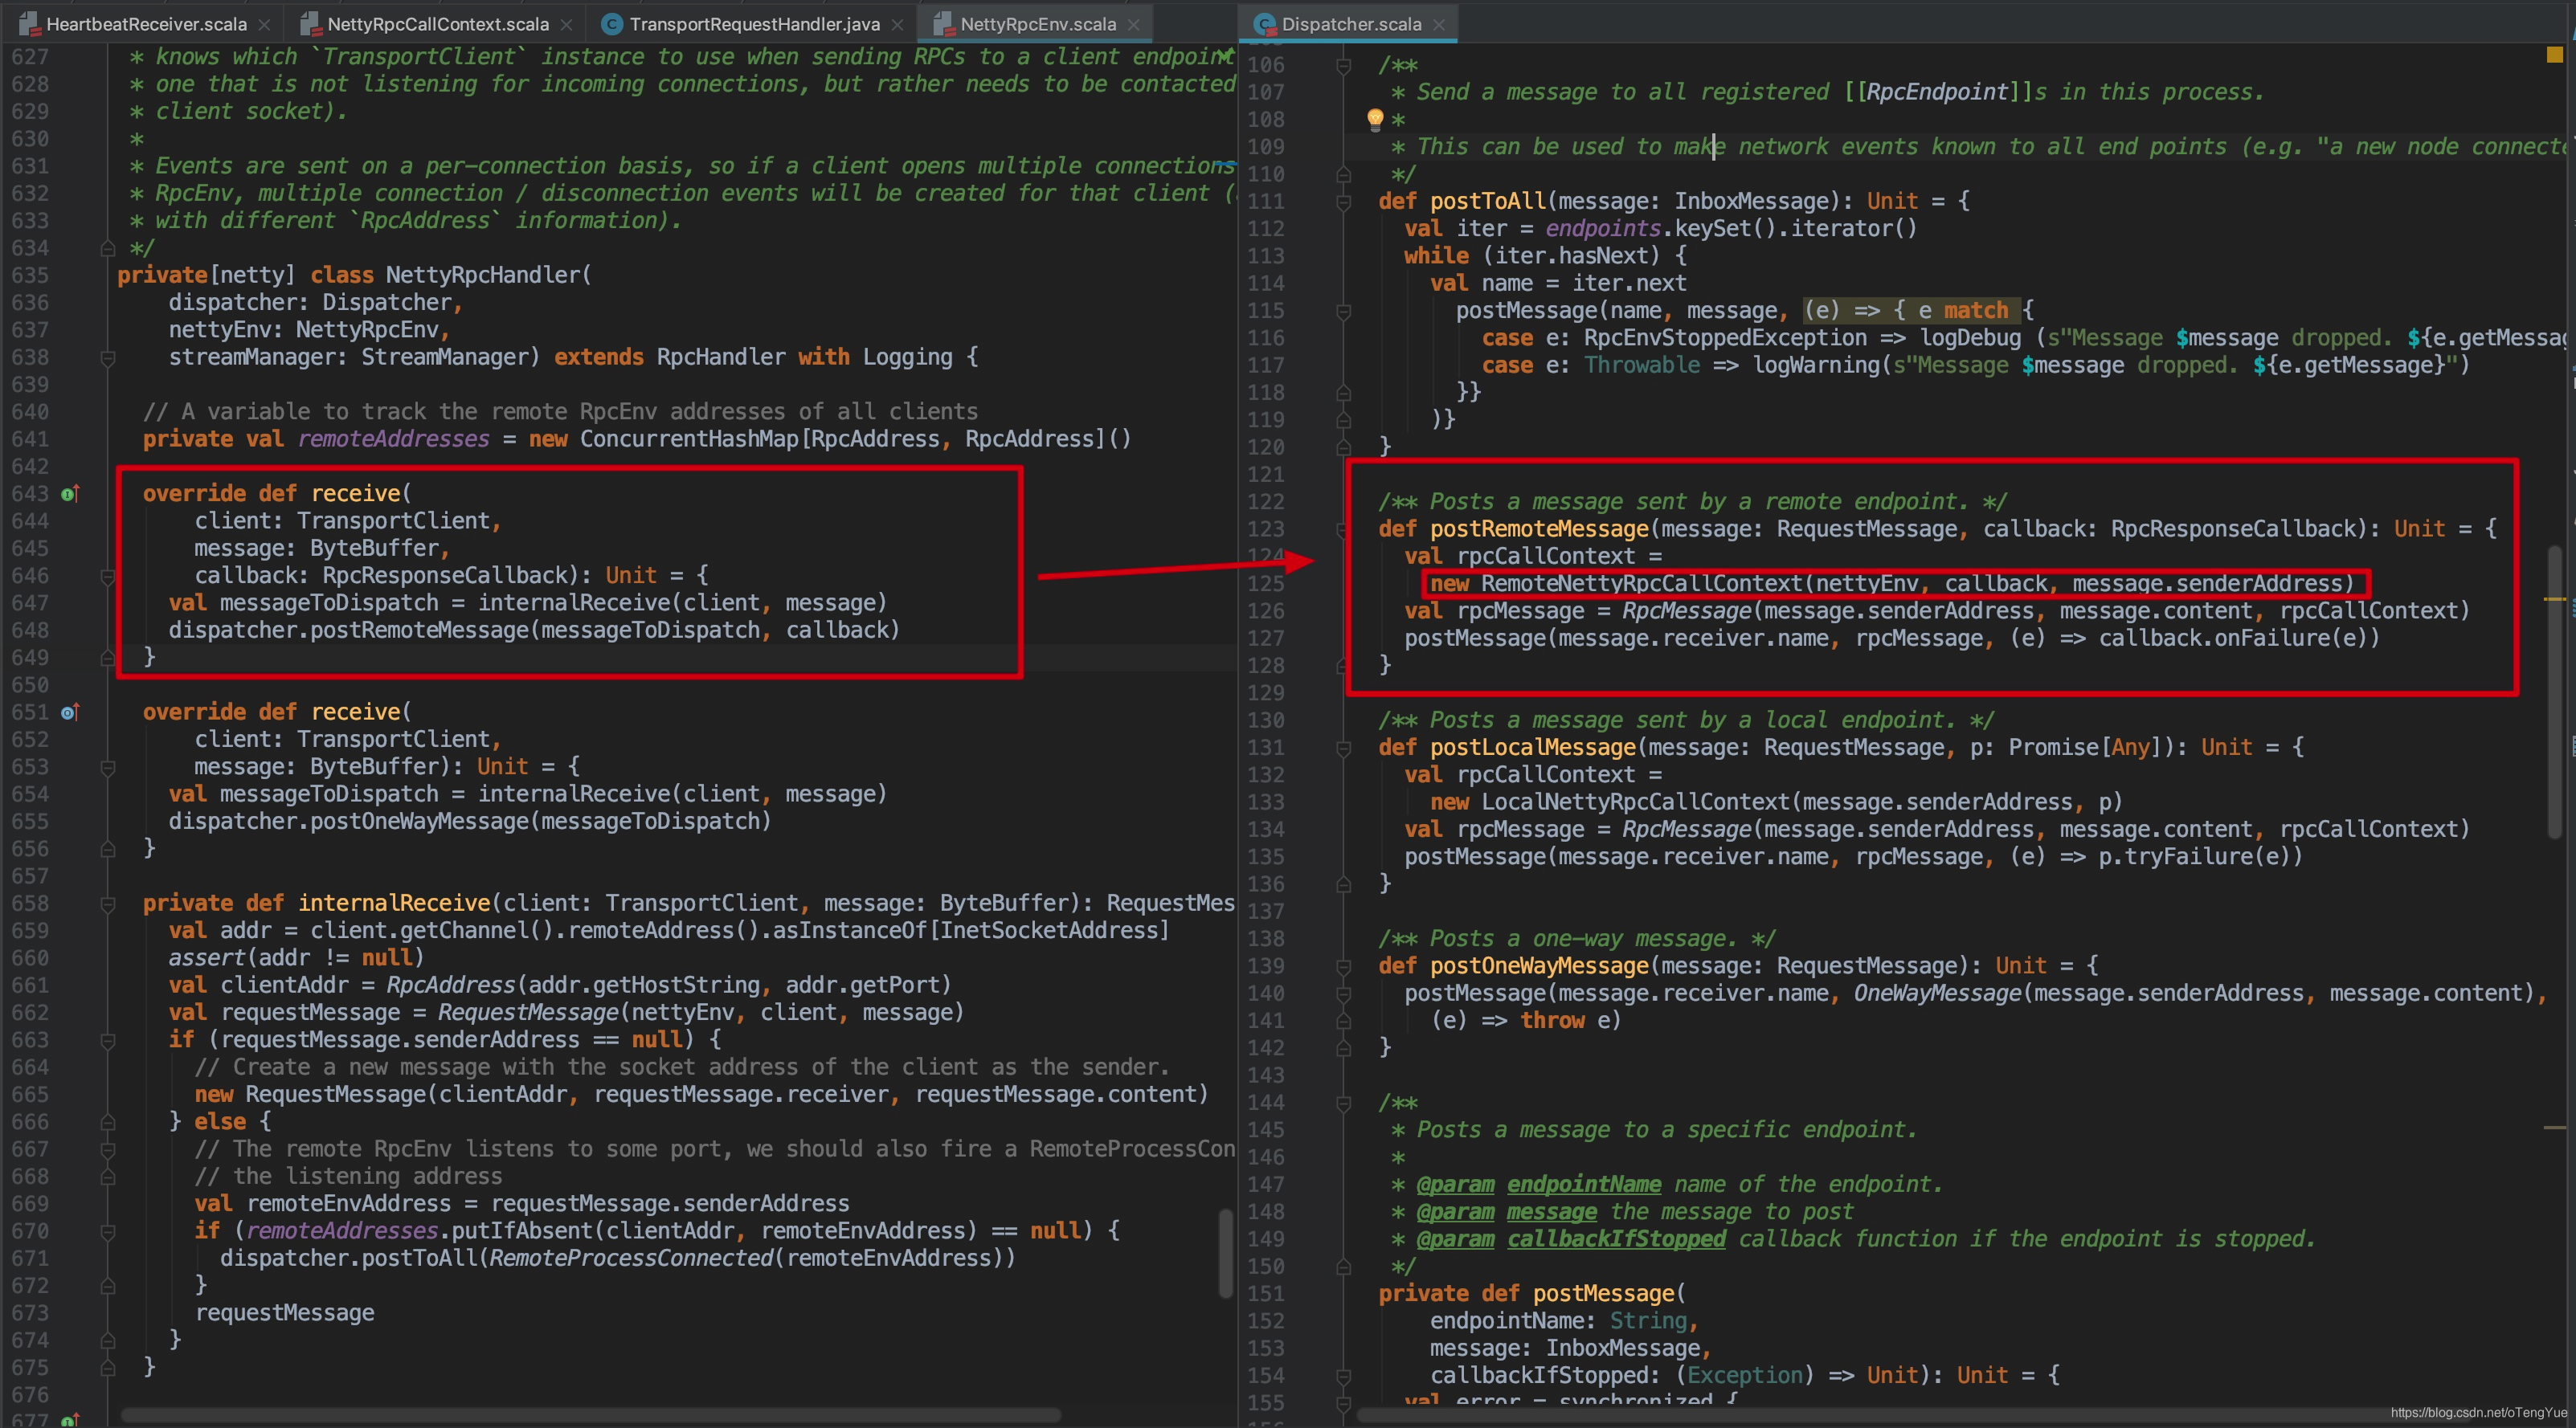Collapse the internalReceive method at line 658
Image resolution: width=2576 pixels, height=1428 pixels.
(x=108, y=904)
